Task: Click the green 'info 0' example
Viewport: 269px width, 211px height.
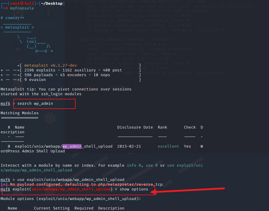Action: (x=134, y=165)
